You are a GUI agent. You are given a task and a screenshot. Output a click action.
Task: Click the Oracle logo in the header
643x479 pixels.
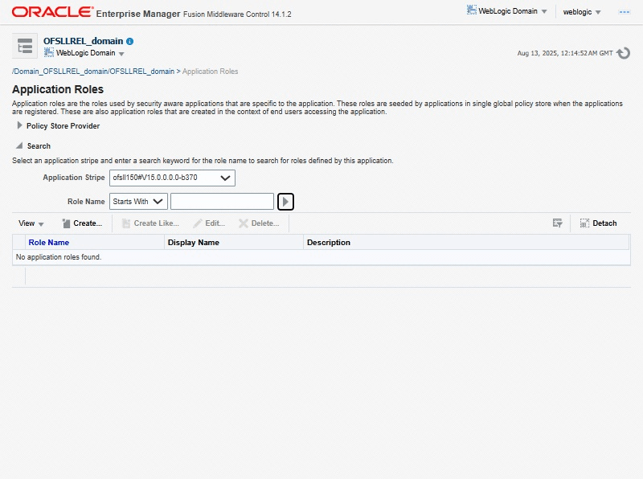pyautogui.click(x=53, y=12)
